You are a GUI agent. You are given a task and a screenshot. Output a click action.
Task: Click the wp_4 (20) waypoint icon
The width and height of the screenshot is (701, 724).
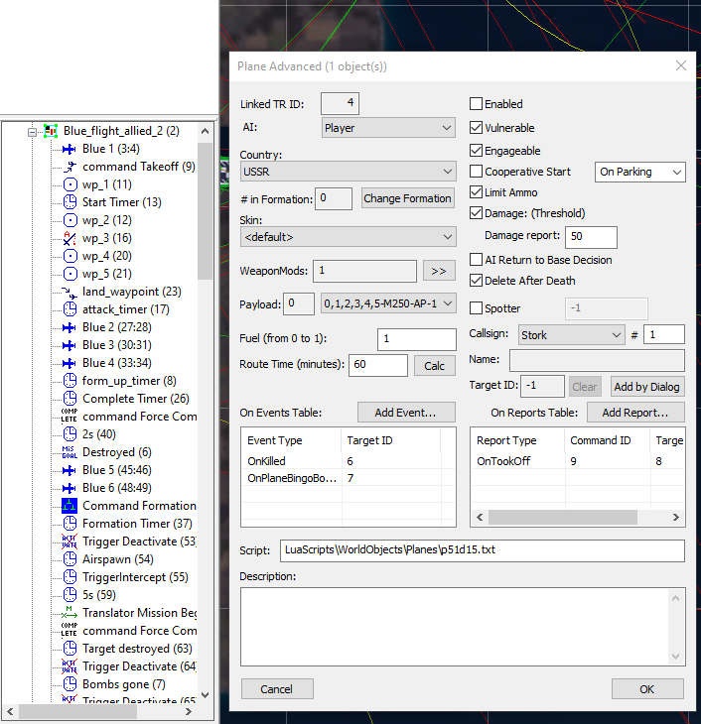coord(70,256)
